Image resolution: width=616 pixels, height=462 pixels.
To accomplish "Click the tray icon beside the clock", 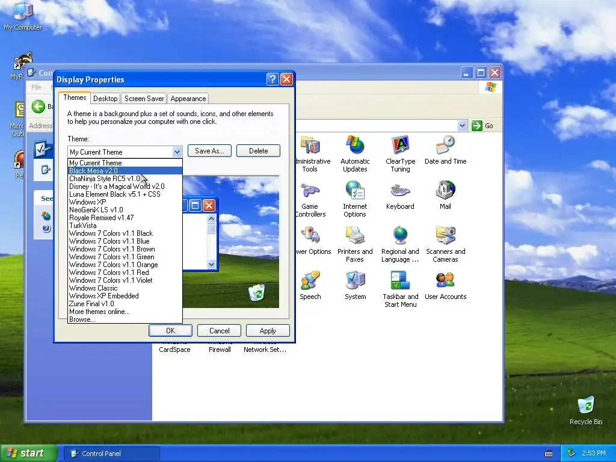I will pos(571,453).
